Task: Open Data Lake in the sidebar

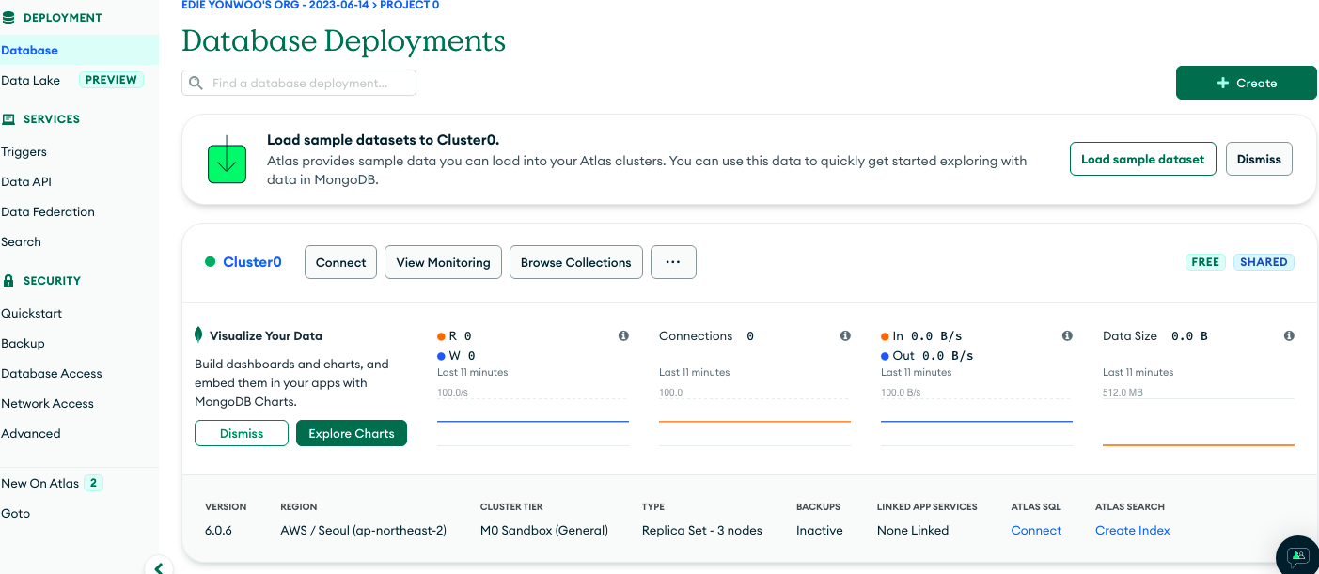Action: click(x=31, y=80)
